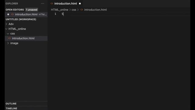Open Explorer more actions ellipsis menu
This screenshot has width=195, height=110.
[43, 4]
